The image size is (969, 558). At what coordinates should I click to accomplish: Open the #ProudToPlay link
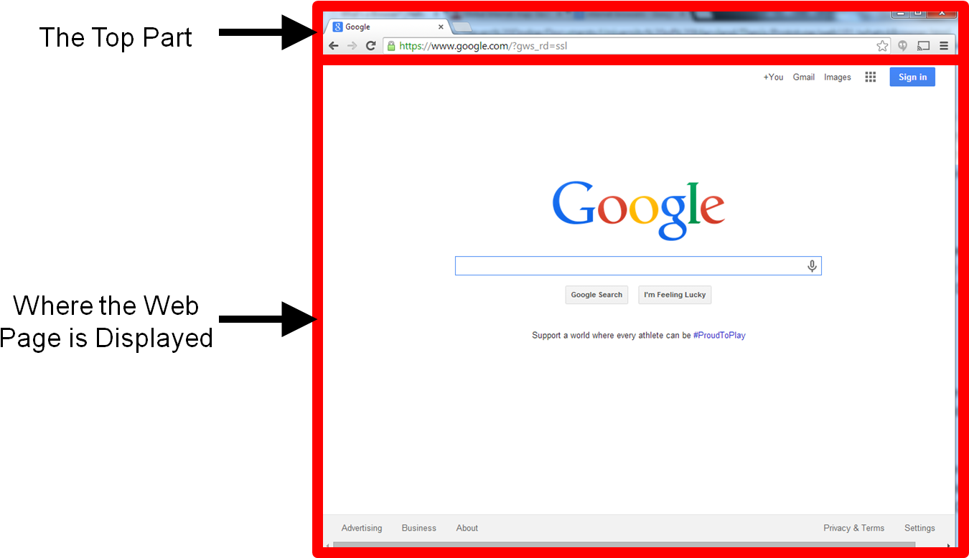[x=719, y=335]
